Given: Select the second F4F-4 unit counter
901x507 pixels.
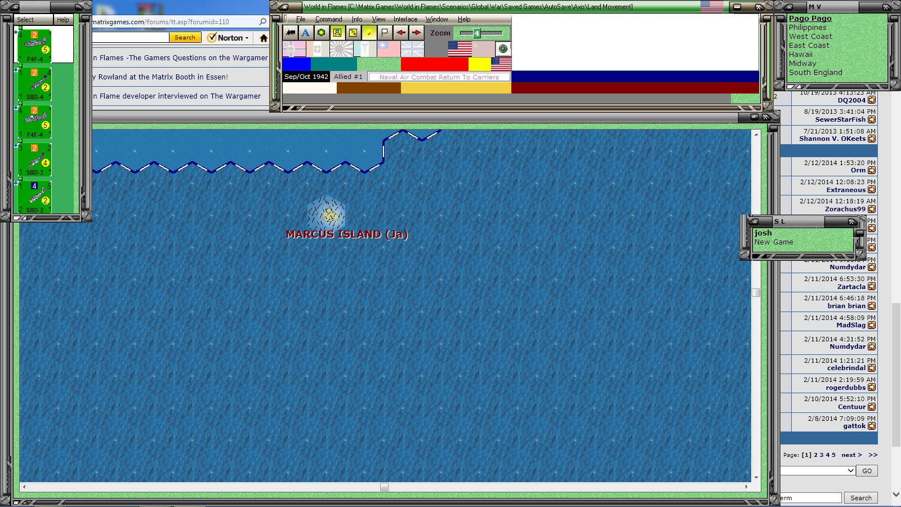Looking at the screenshot, I should click(x=35, y=121).
